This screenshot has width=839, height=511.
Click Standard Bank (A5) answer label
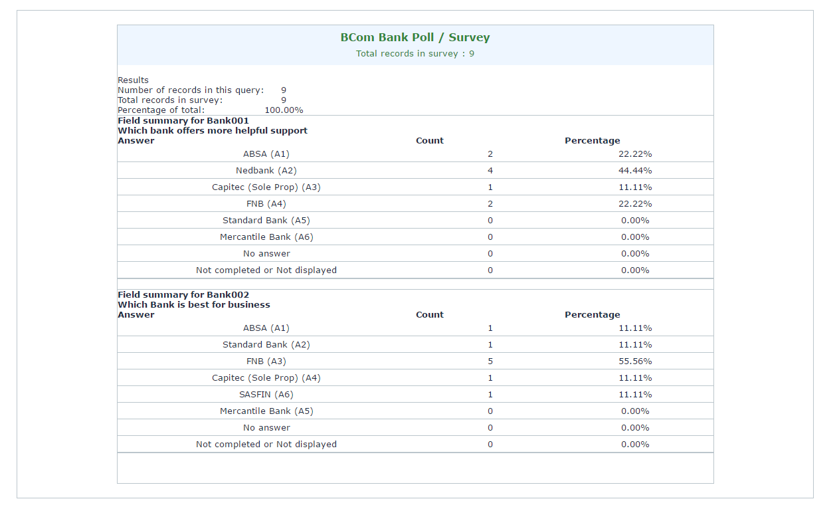coord(266,221)
